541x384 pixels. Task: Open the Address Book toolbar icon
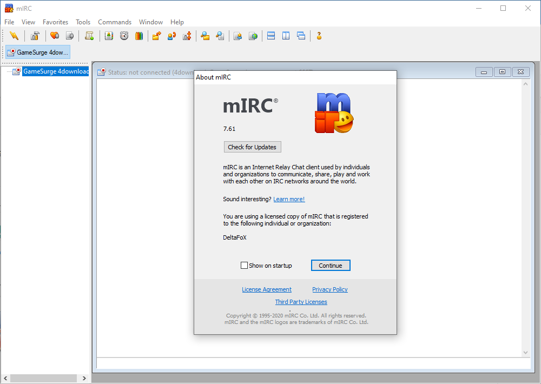tap(109, 36)
